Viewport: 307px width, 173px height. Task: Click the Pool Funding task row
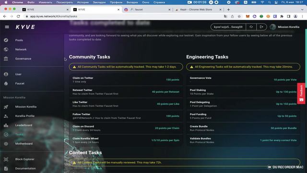(243, 116)
